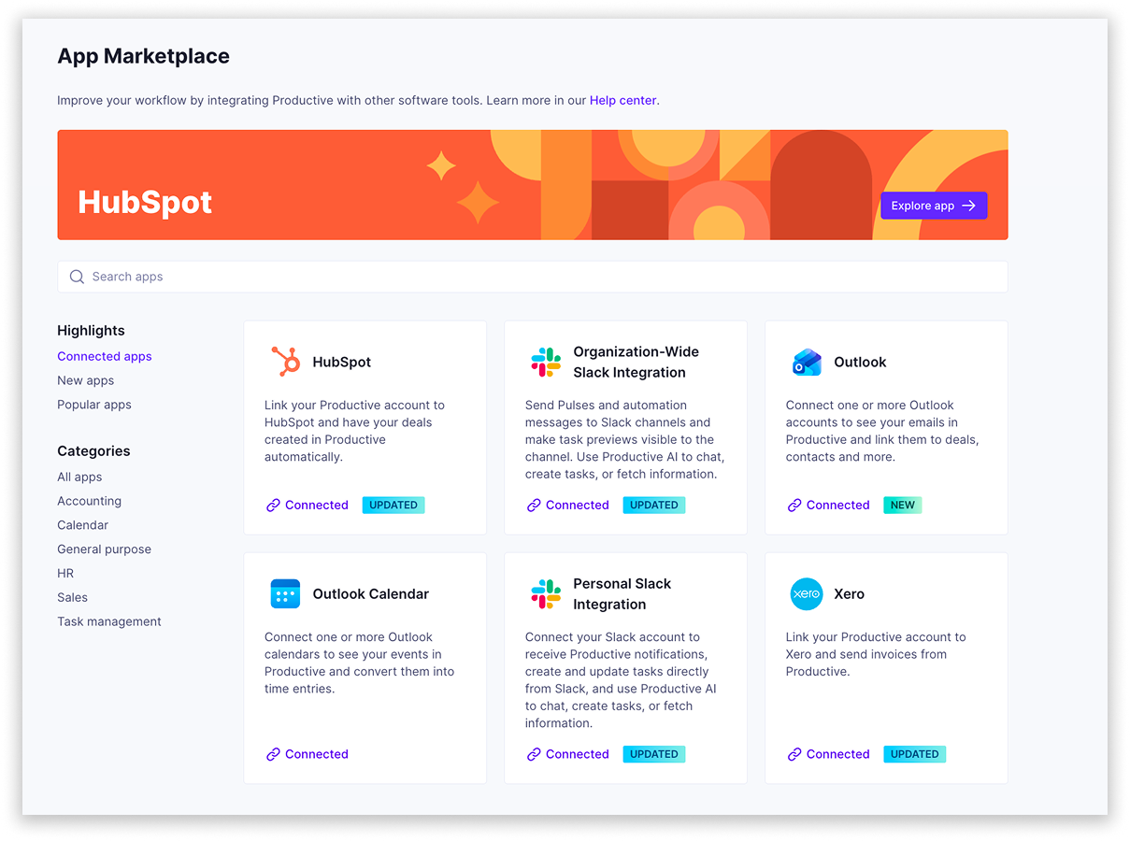Click Connected text on Personal Slack card
This screenshot has height=841, width=1130.
tap(578, 754)
